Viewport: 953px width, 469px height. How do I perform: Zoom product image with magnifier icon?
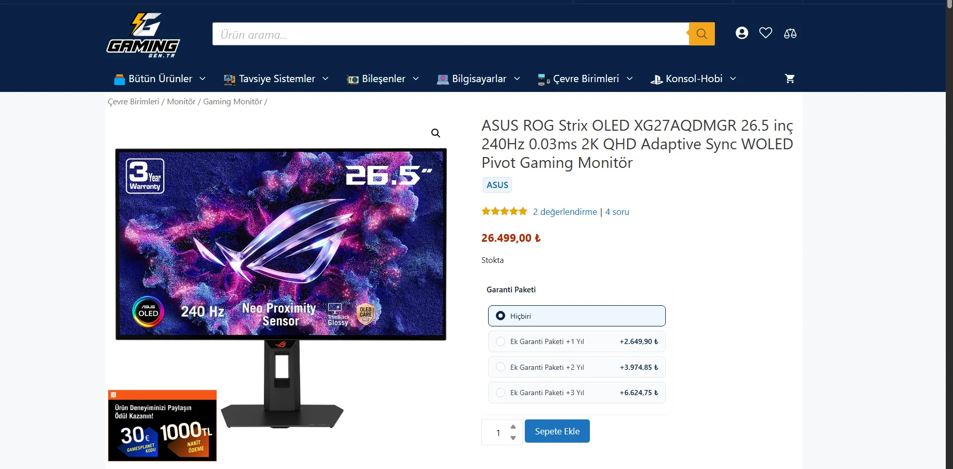435,133
